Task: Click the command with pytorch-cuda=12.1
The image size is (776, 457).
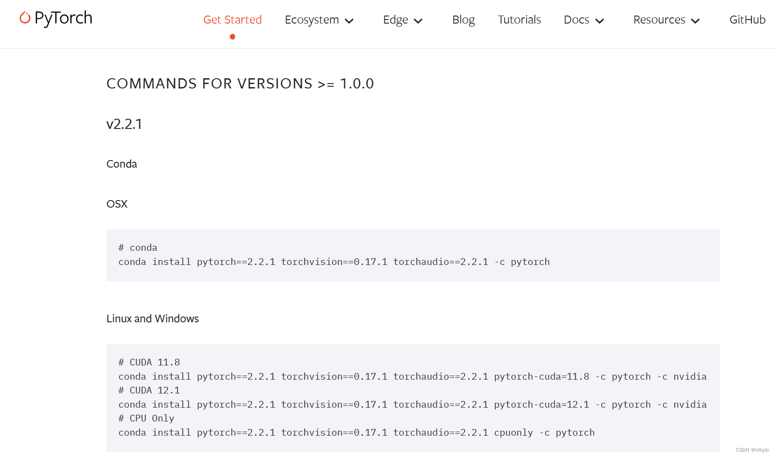Action: [412, 405]
